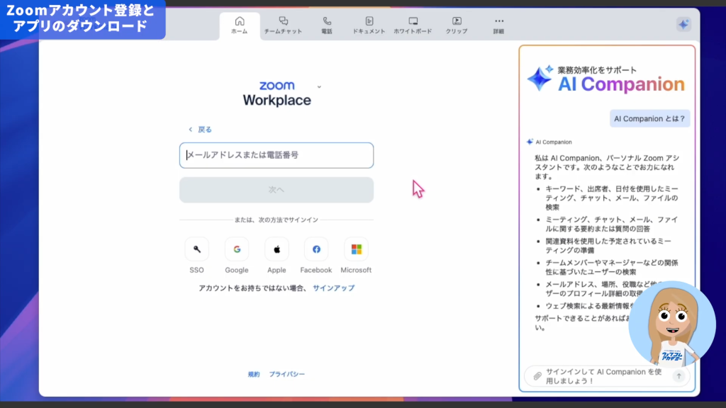Viewport: 726px width, 408px height.
Task: Open the Clips tab icon
Action: [x=457, y=21]
